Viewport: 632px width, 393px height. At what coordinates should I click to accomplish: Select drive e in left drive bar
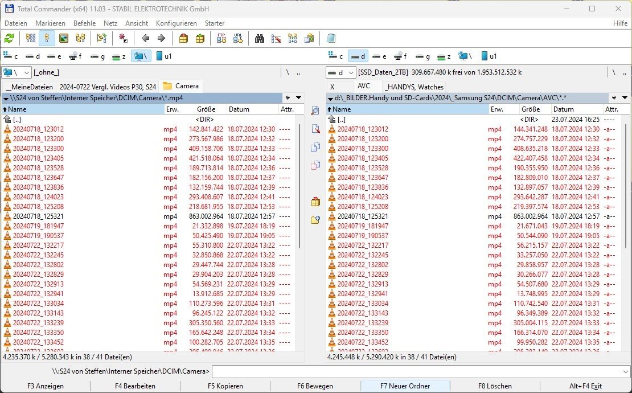[x=54, y=56]
